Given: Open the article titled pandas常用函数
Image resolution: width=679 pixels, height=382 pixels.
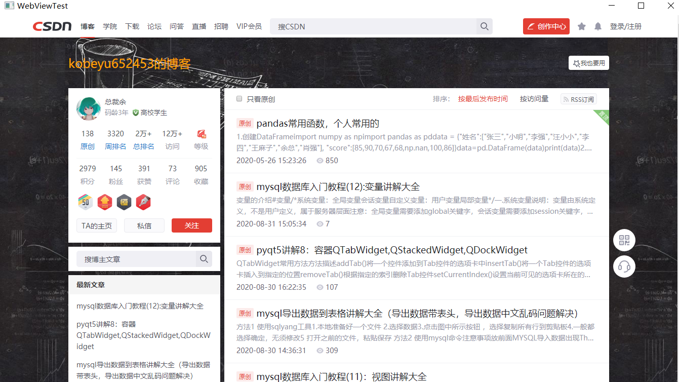Looking at the screenshot, I should click(x=316, y=123).
